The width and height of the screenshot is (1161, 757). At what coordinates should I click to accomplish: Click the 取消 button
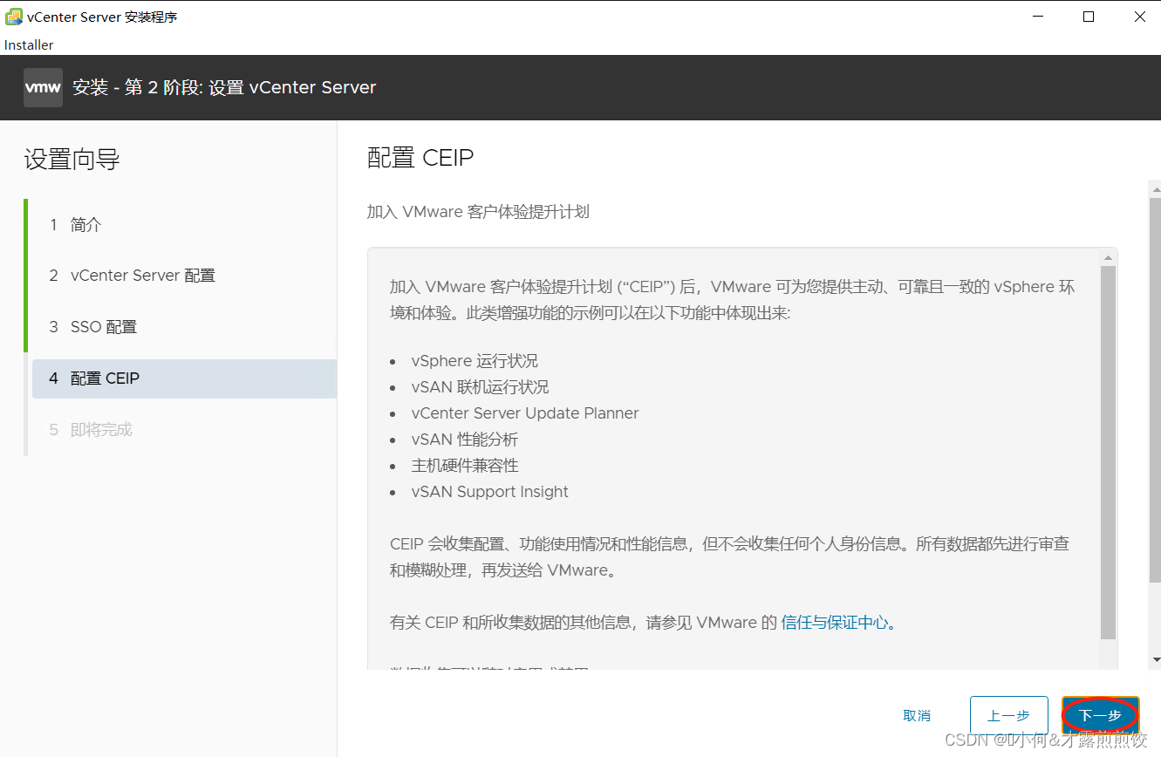(x=917, y=715)
